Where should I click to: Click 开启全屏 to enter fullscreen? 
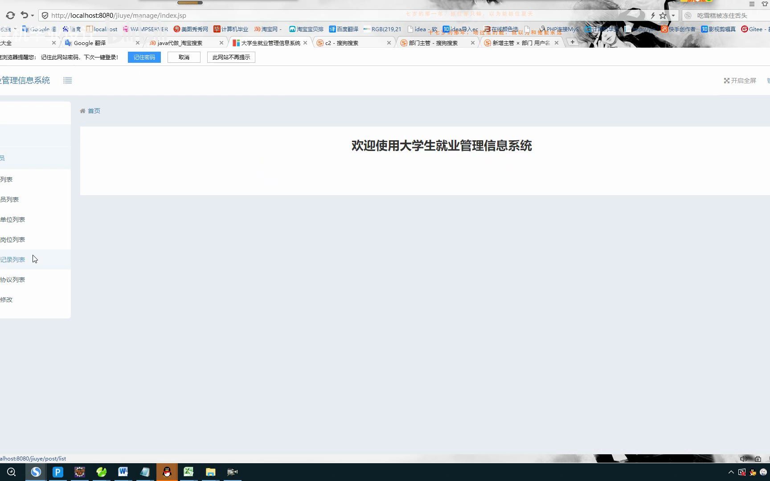pyautogui.click(x=740, y=81)
